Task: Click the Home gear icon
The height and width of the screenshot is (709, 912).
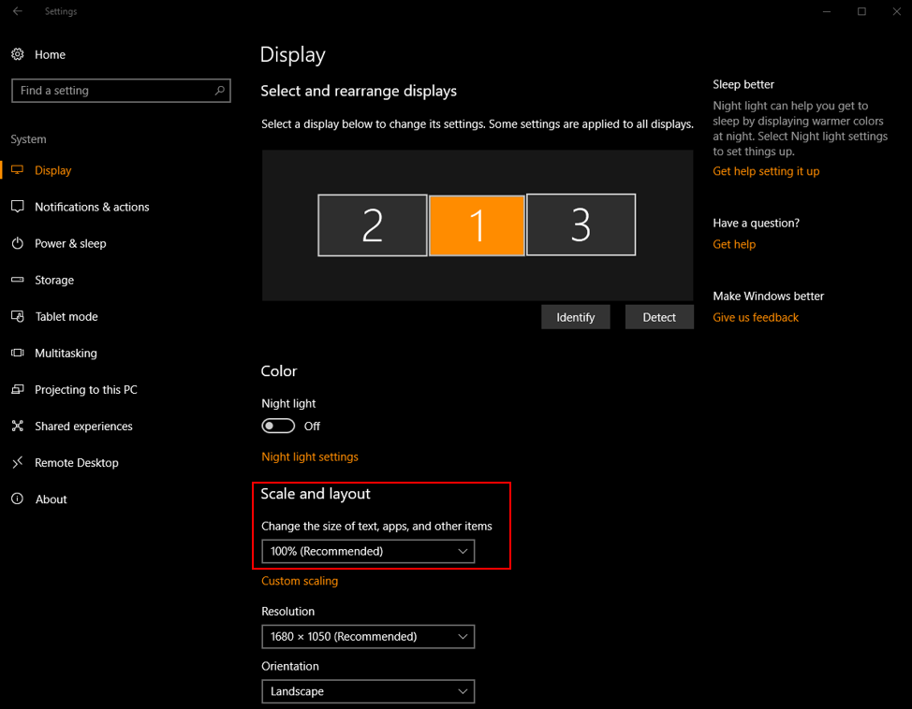Action: [x=18, y=54]
